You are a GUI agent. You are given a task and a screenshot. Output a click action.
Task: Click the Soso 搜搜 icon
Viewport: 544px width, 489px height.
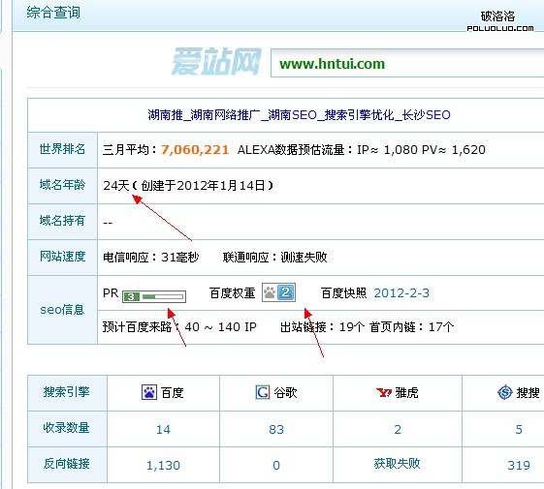pos(505,392)
